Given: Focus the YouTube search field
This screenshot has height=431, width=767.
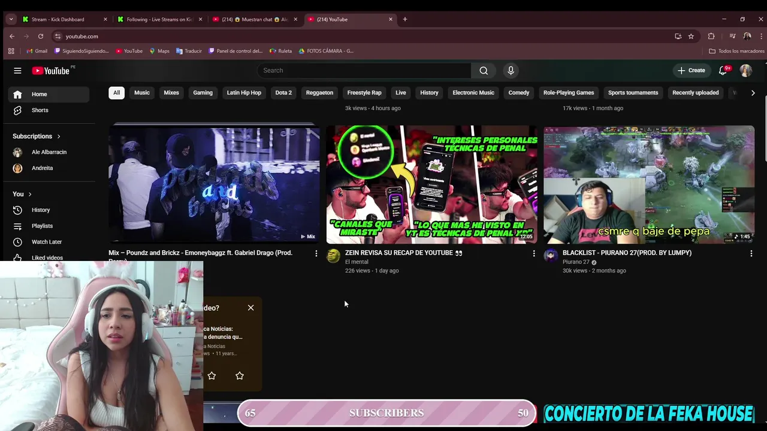Looking at the screenshot, I should [364, 71].
